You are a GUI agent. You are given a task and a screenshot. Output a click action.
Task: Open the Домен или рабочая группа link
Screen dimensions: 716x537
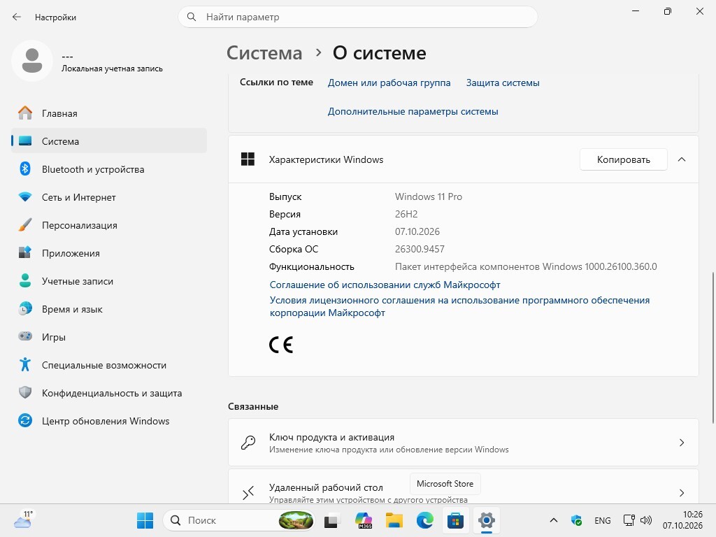[x=389, y=83]
